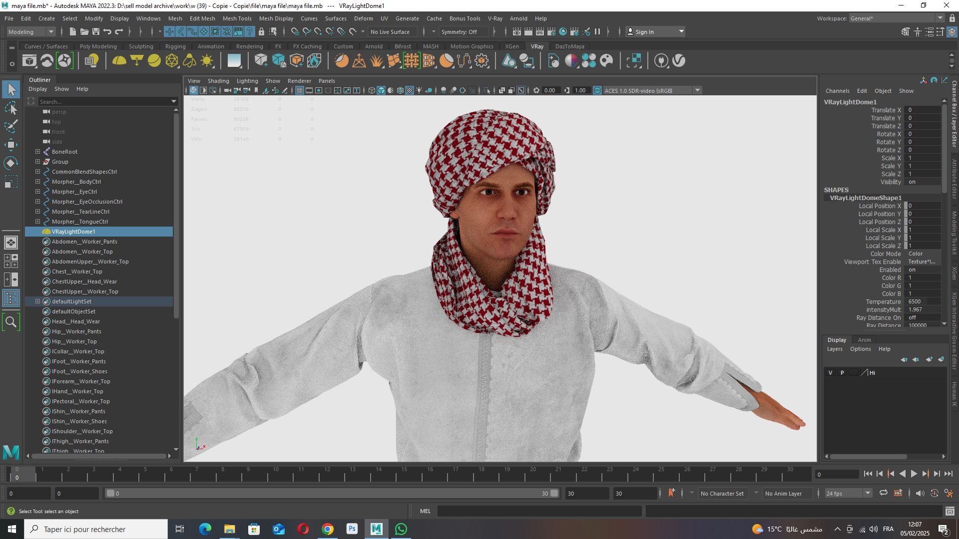Open V-Ray frame buffer shelf icon
Image resolution: width=959 pixels, height=539 pixels.
29,61
